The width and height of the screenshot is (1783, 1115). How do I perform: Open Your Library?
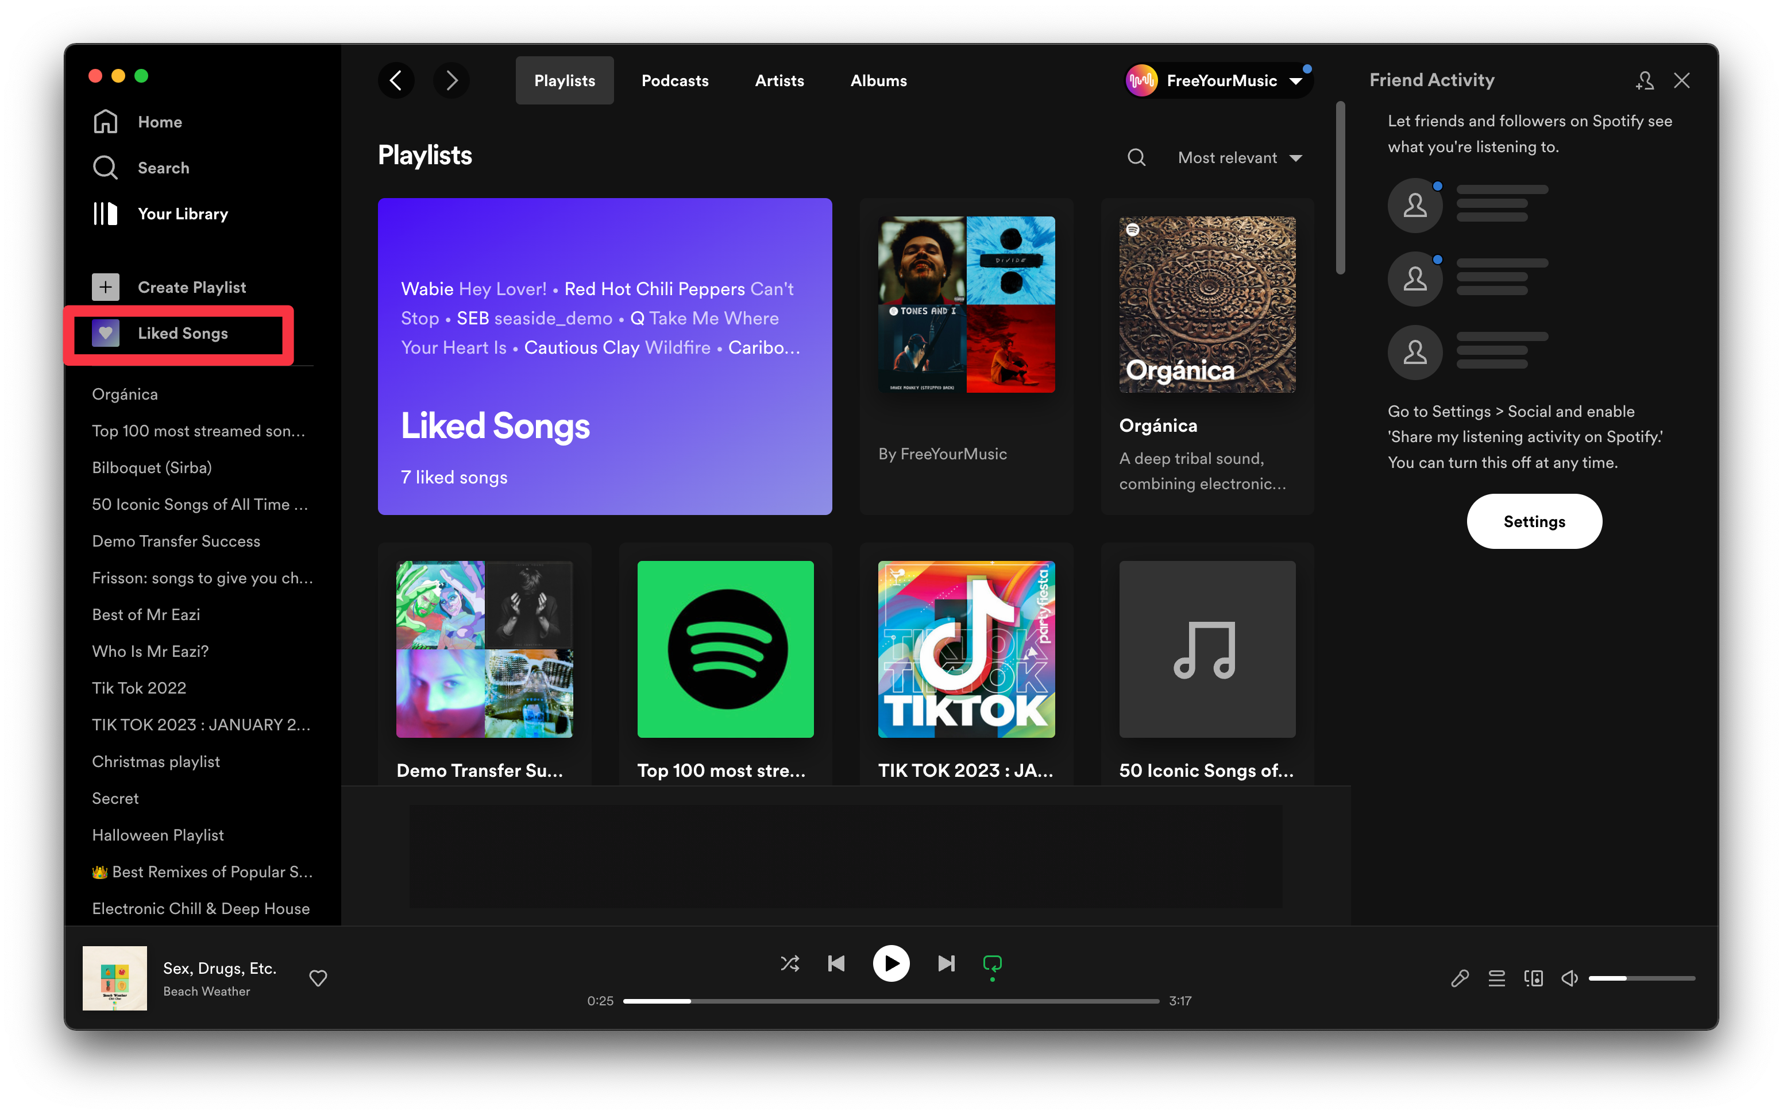(x=160, y=214)
